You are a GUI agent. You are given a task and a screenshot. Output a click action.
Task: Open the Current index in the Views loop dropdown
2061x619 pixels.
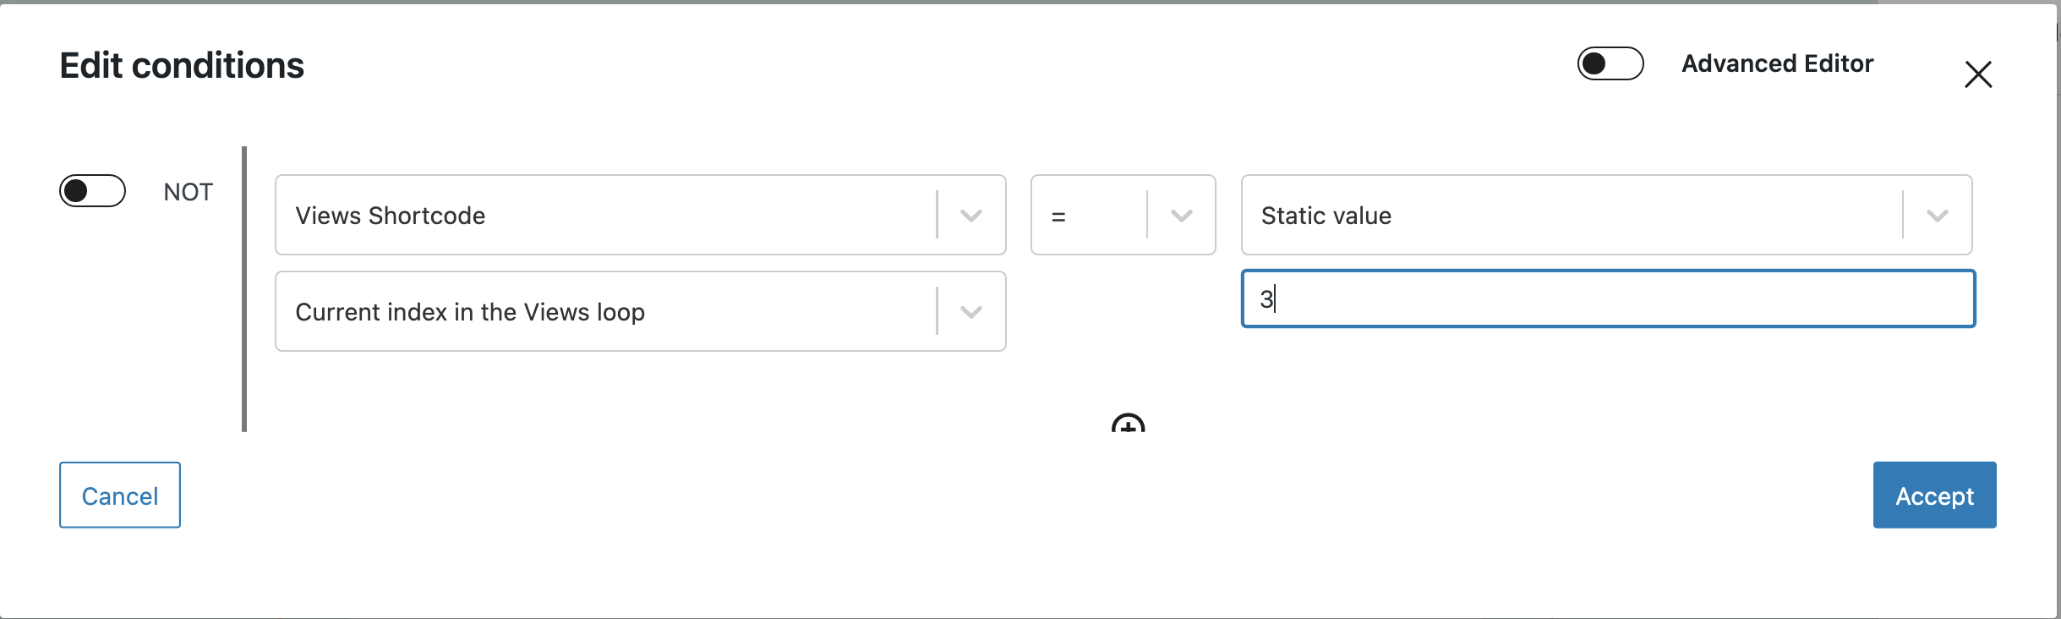pyautogui.click(x=640, y=311)
